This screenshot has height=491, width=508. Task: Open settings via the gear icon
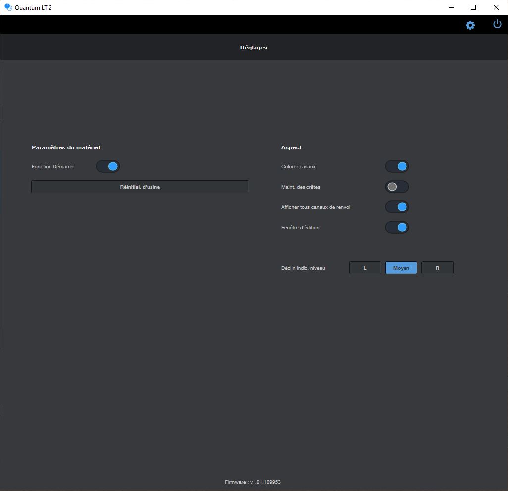click(470, 25)
